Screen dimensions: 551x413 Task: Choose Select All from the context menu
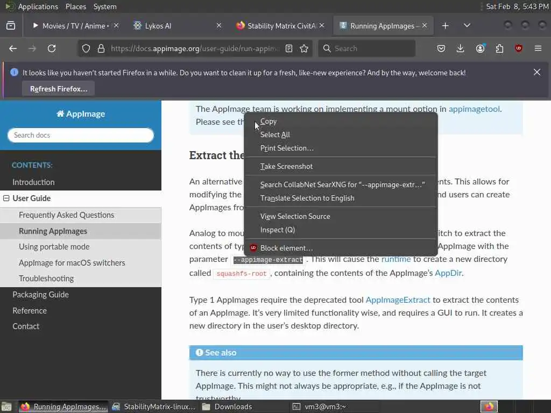pyautogui.click(x=341, y=135)
